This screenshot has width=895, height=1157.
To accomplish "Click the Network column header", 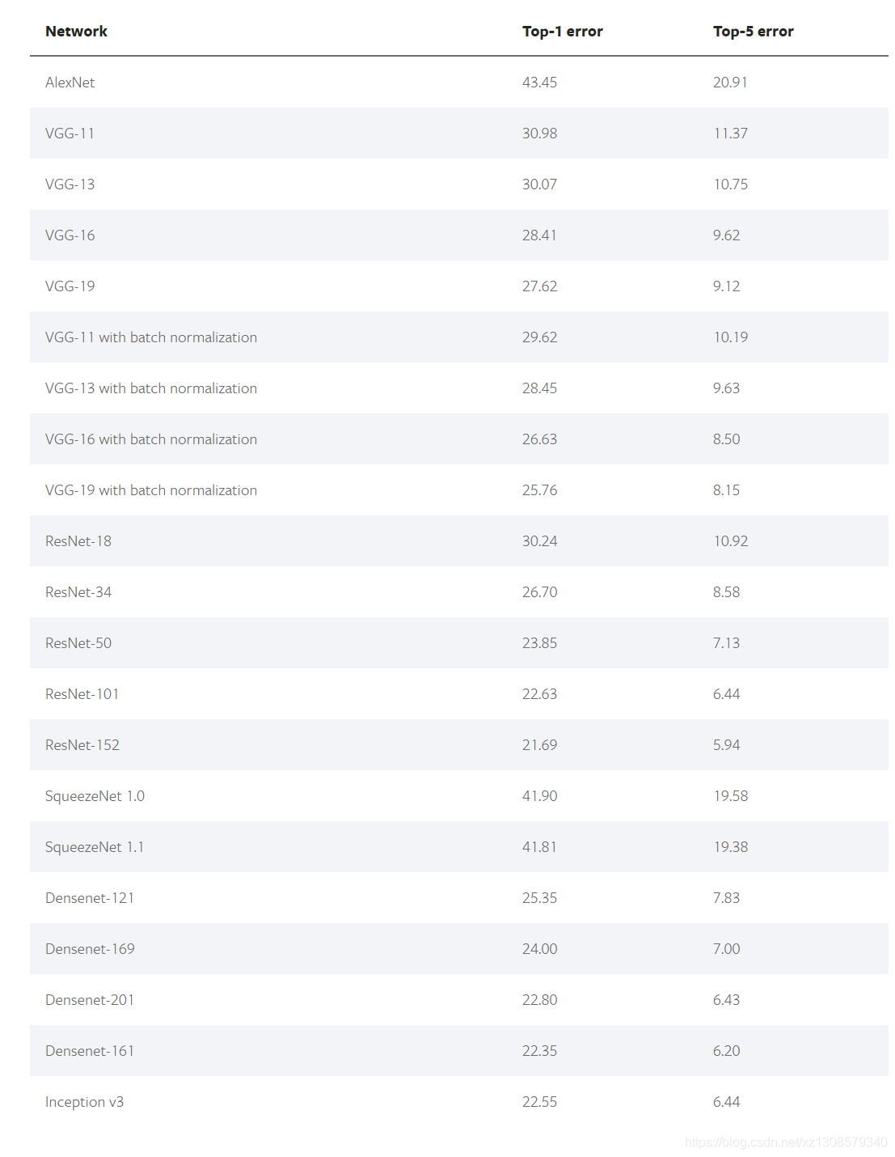I will (x=76, y=32).
